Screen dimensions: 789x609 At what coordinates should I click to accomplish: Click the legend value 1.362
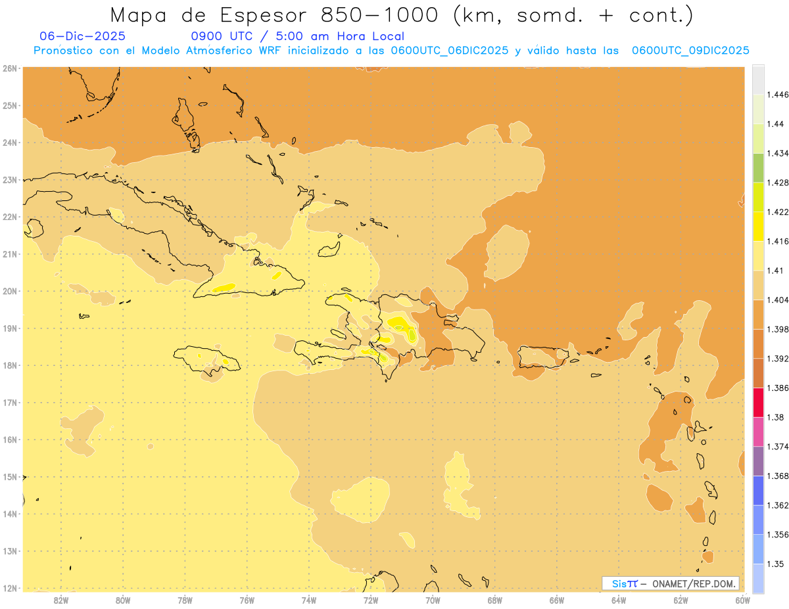point(778,505)
